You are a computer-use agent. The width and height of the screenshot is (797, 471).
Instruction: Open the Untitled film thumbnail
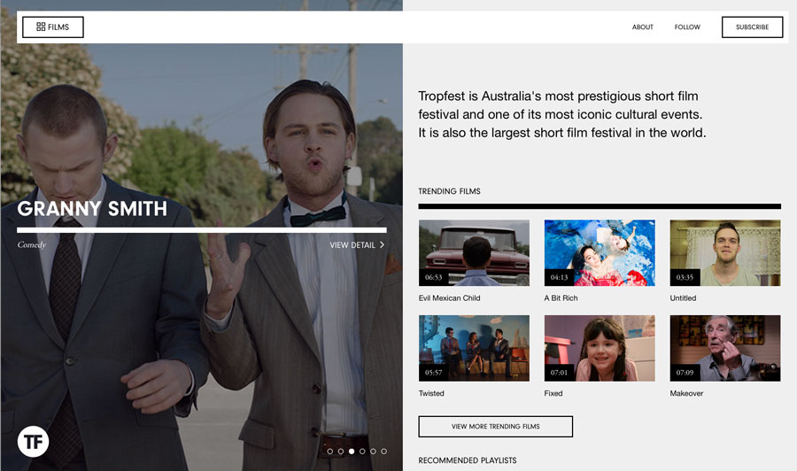tap(725, 252)
